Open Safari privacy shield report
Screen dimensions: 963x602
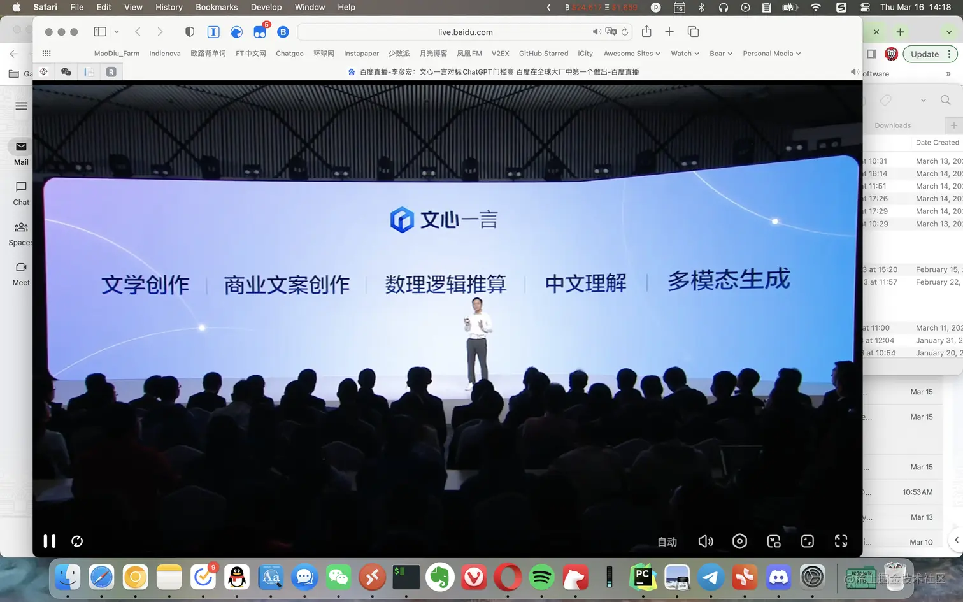pos(189,32)
